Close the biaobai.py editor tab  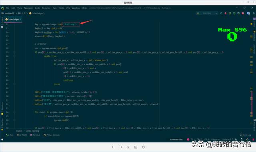pyautogui.click(x=20, y=19)
